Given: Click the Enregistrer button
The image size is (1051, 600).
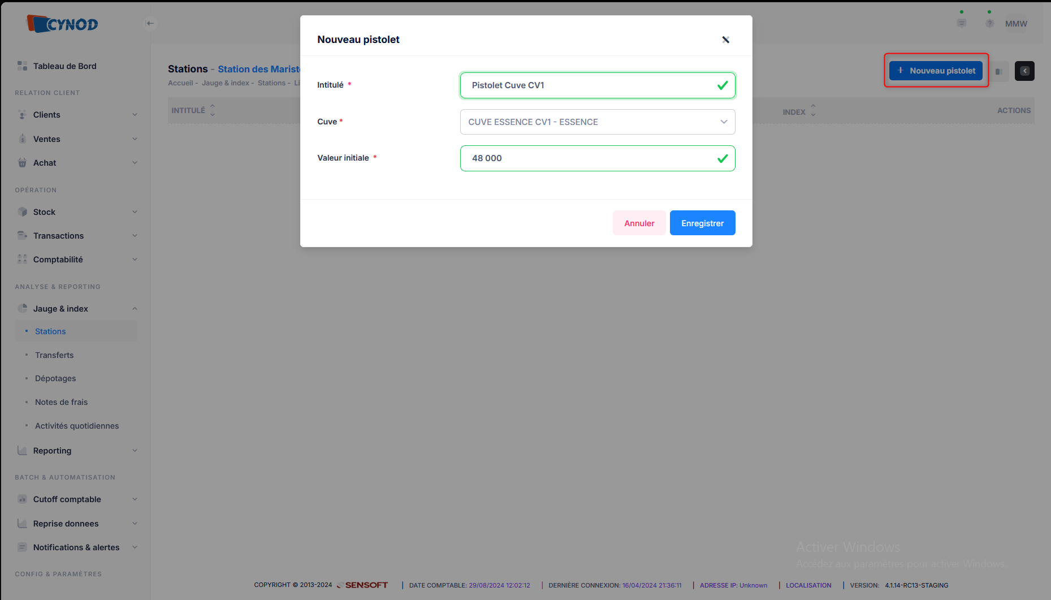Looking at the screenshot, I should tap(702, 223).
